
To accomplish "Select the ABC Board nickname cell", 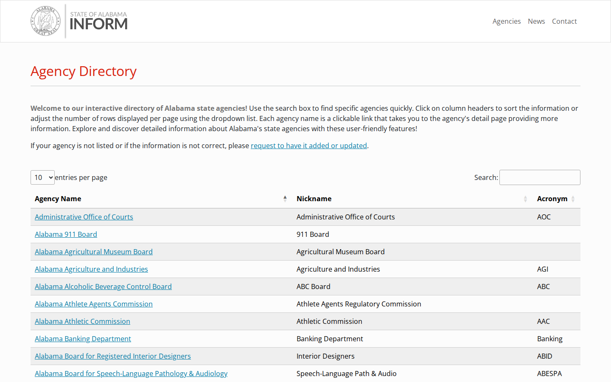I will click(412, 286).
